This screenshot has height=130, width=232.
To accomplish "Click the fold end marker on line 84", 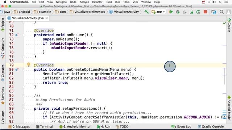I will (24, 87).
